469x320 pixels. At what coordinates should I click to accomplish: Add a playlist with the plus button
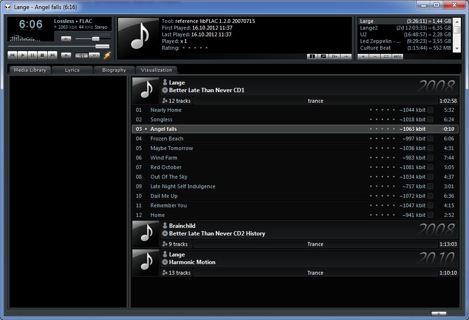tap(363, 56)
